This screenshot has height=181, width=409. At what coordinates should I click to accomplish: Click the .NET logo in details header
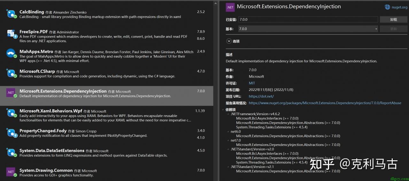point(230,7)
